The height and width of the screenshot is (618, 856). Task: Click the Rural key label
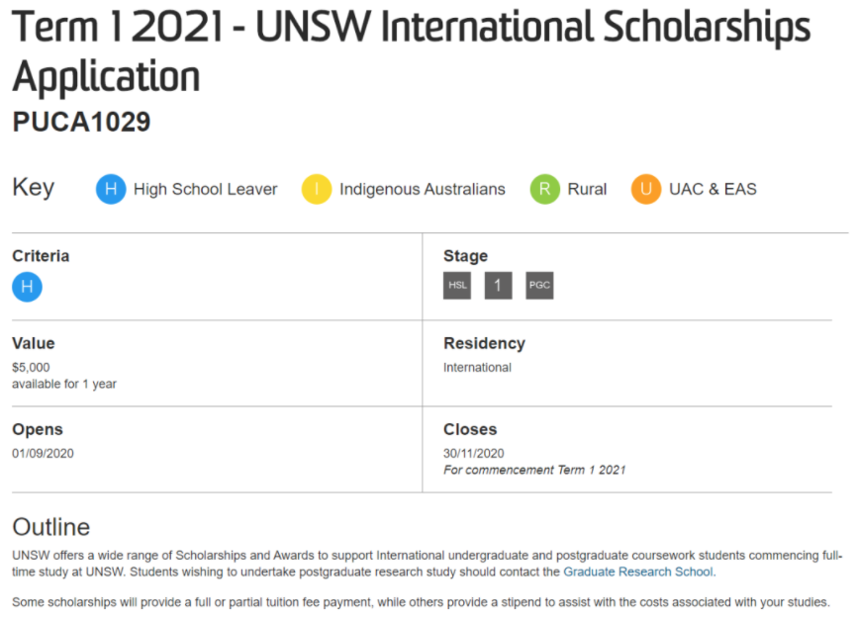(587, 189)
